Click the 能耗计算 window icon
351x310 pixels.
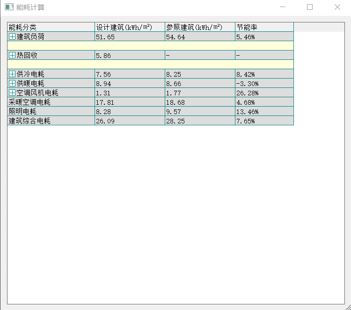point(9,7)
